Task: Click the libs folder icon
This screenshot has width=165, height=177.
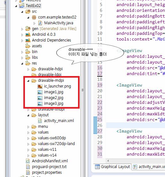Action: [x=28, y=57]
